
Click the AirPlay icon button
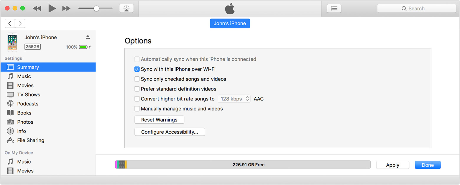pyautogui.click(x=126, y=9)
